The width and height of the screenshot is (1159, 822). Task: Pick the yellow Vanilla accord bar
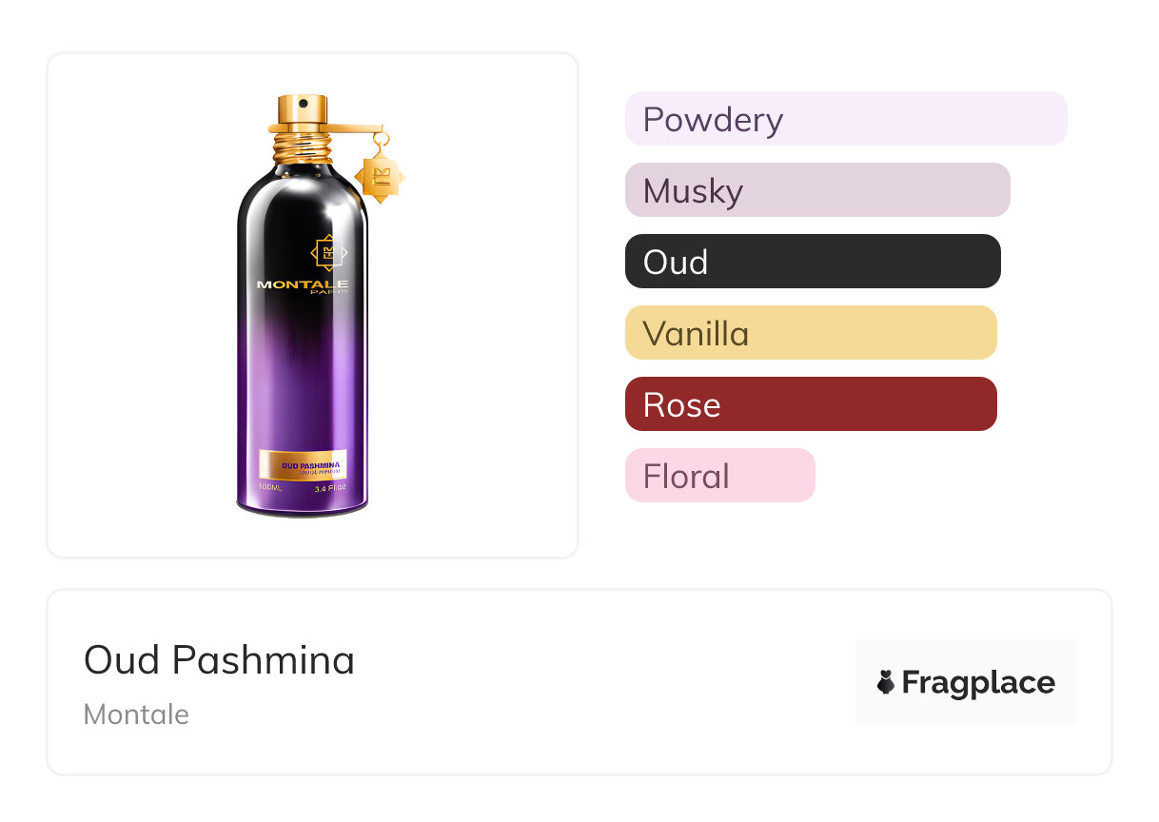point(810,333)
